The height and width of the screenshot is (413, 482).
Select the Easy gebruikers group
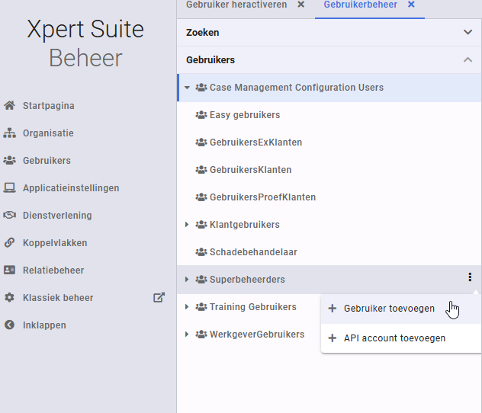pyautogui.click(x=245, y=115)
